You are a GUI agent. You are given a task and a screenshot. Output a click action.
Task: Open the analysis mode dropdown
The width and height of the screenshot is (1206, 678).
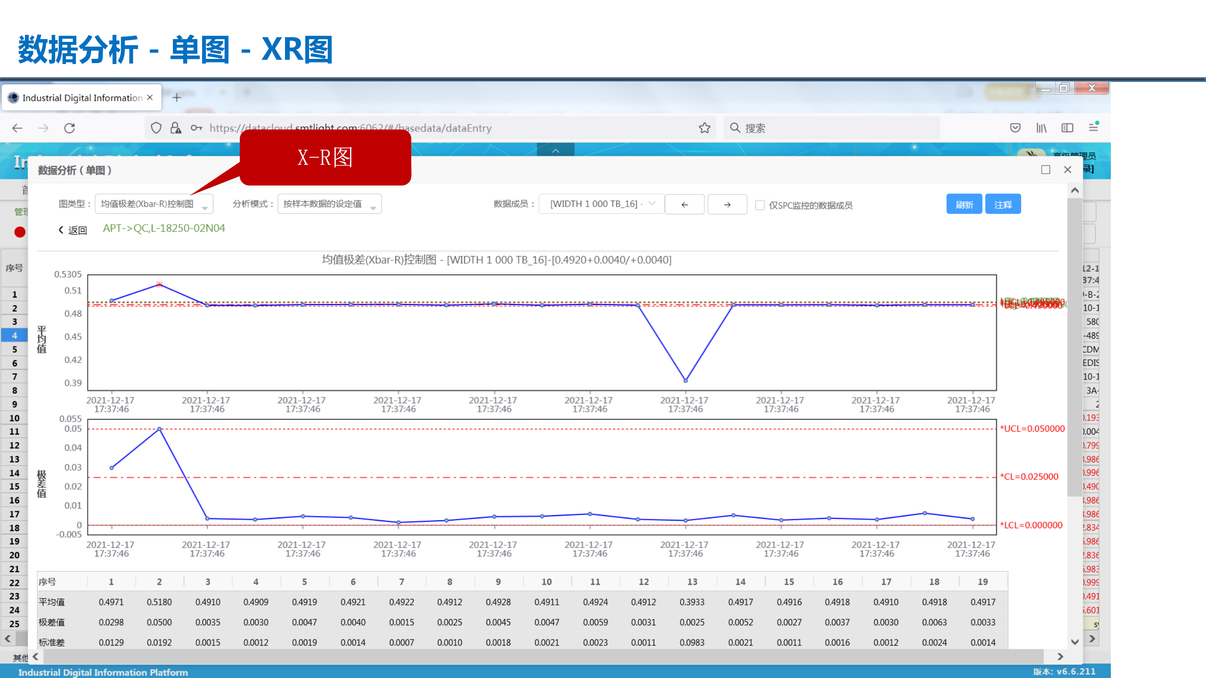point(329,204)
